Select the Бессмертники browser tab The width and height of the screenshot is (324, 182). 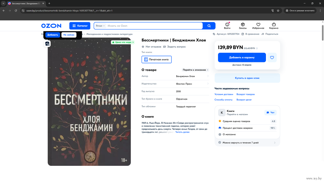26,3
